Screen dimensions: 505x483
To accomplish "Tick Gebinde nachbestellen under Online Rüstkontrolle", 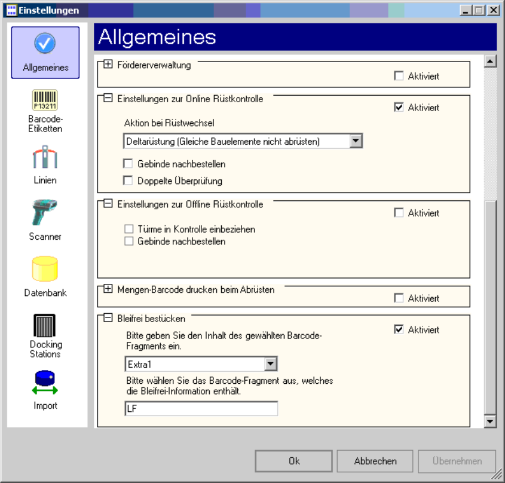I will coord(128,164).
